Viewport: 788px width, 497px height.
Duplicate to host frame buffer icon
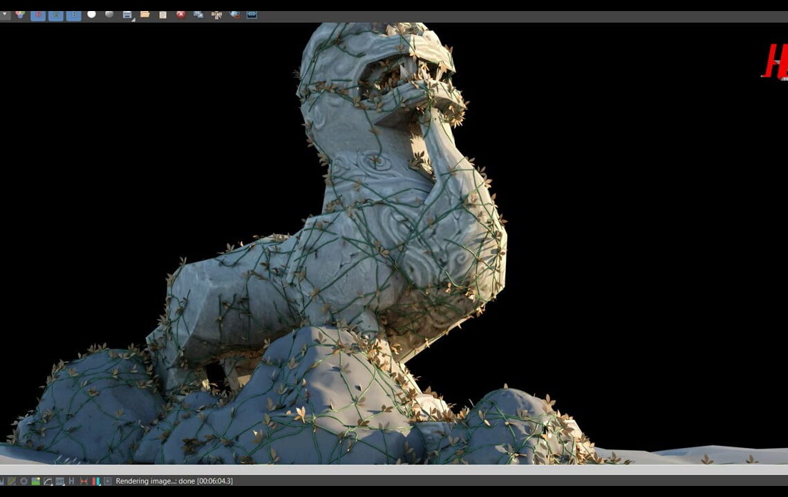[198, 14]
